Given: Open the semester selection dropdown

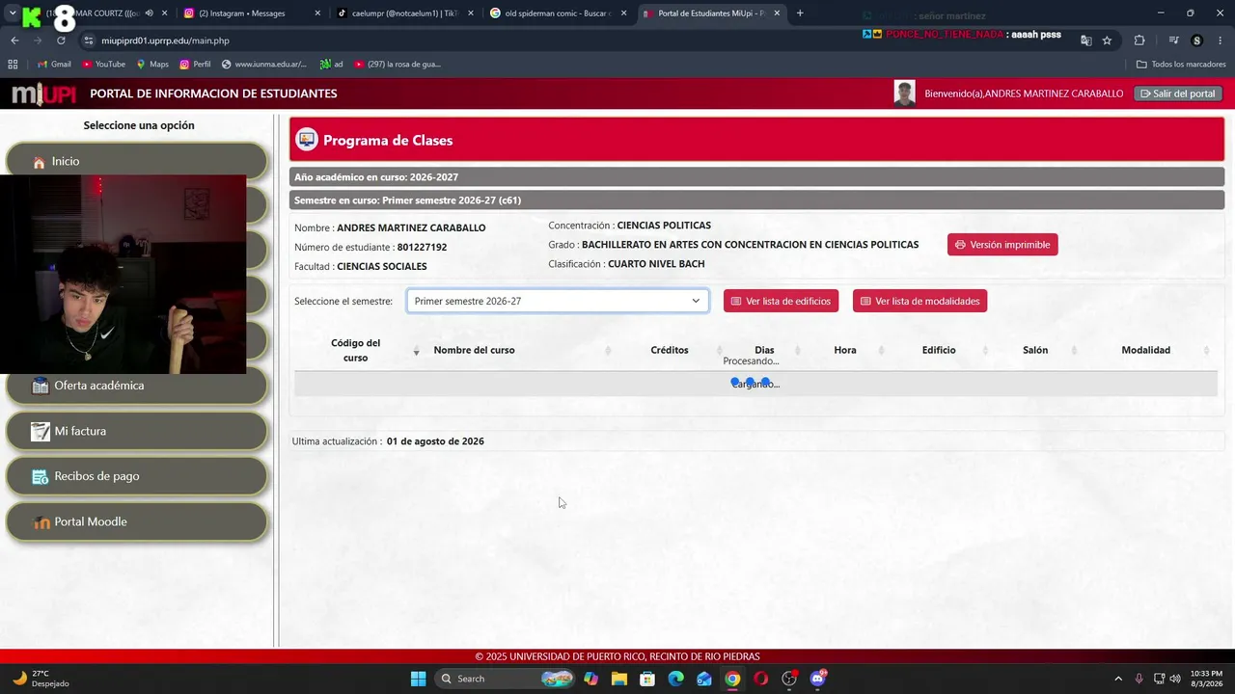Looking at the screenshot, I should click(558, 301).
